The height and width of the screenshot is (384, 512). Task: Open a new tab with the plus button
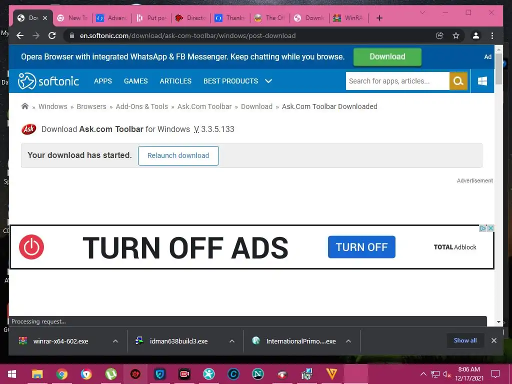[379, 18]
